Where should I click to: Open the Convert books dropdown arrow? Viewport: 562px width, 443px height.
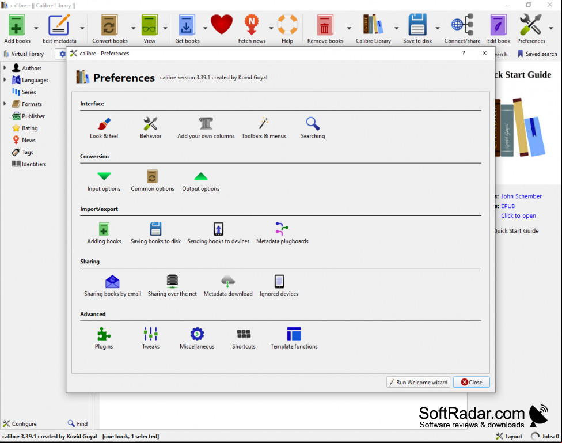(134, 28)
